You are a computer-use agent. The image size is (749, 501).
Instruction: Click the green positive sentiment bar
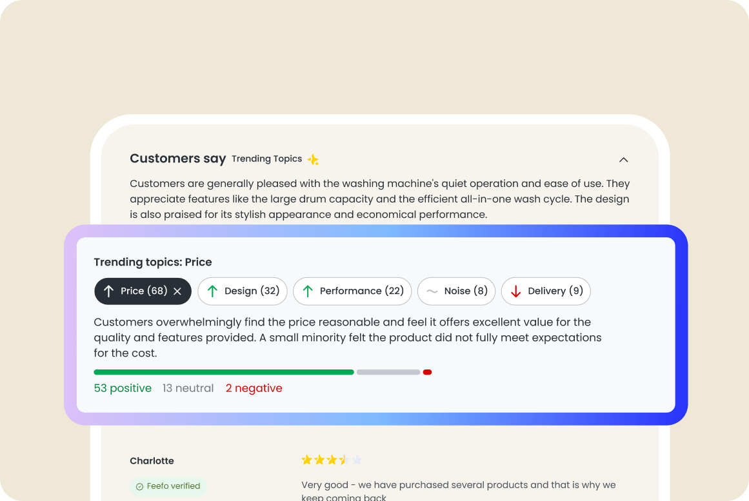coord(224,372)
